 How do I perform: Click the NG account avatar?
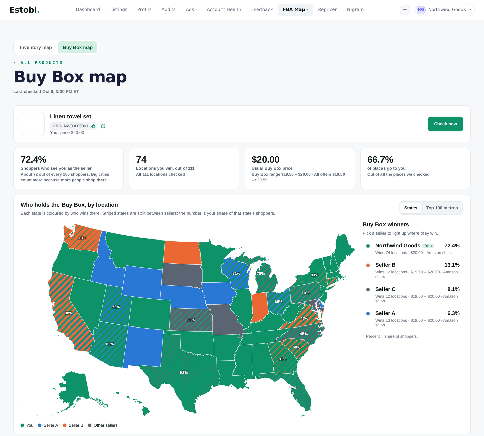(x=421, y=10)
